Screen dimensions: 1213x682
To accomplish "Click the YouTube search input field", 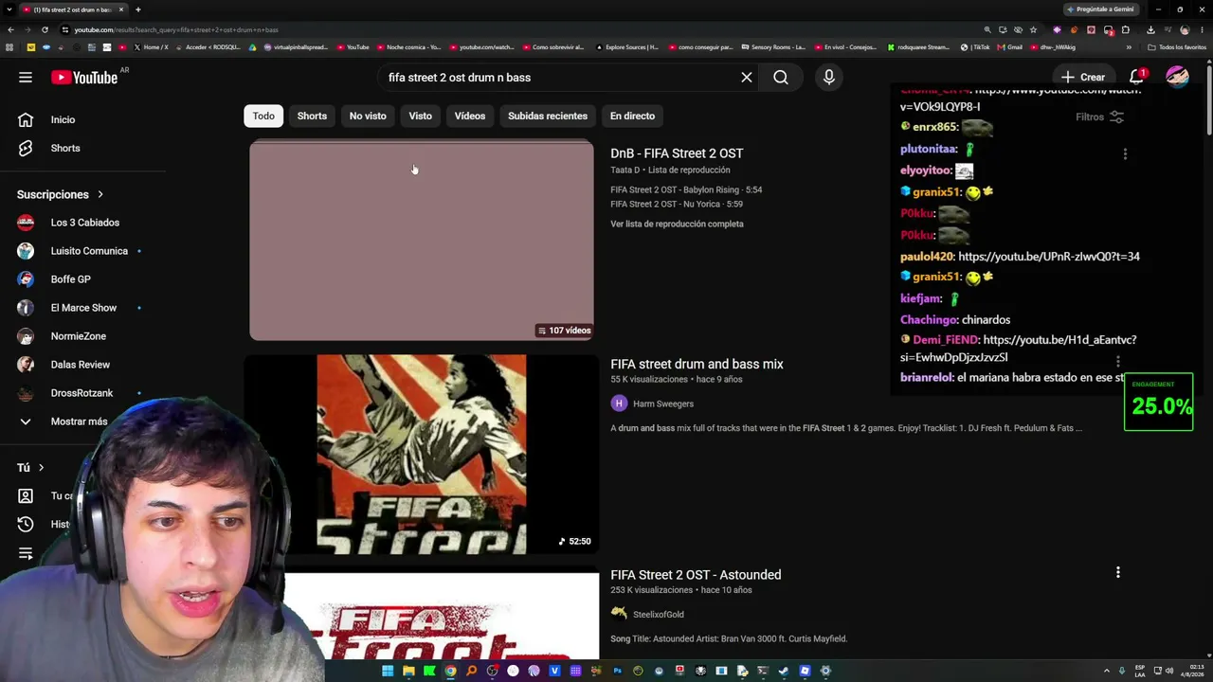I will 559,78.
